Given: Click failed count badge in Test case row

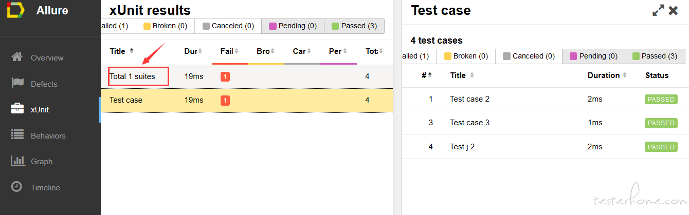Looking at the screenshot, I should [225, 100].
